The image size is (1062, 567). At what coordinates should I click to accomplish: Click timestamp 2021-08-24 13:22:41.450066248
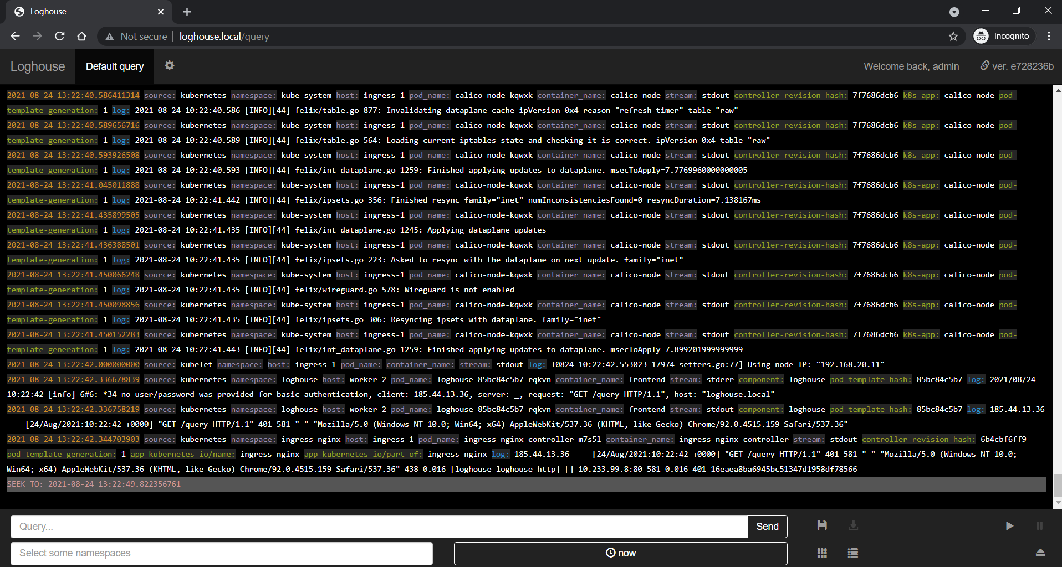pos(73,275)
